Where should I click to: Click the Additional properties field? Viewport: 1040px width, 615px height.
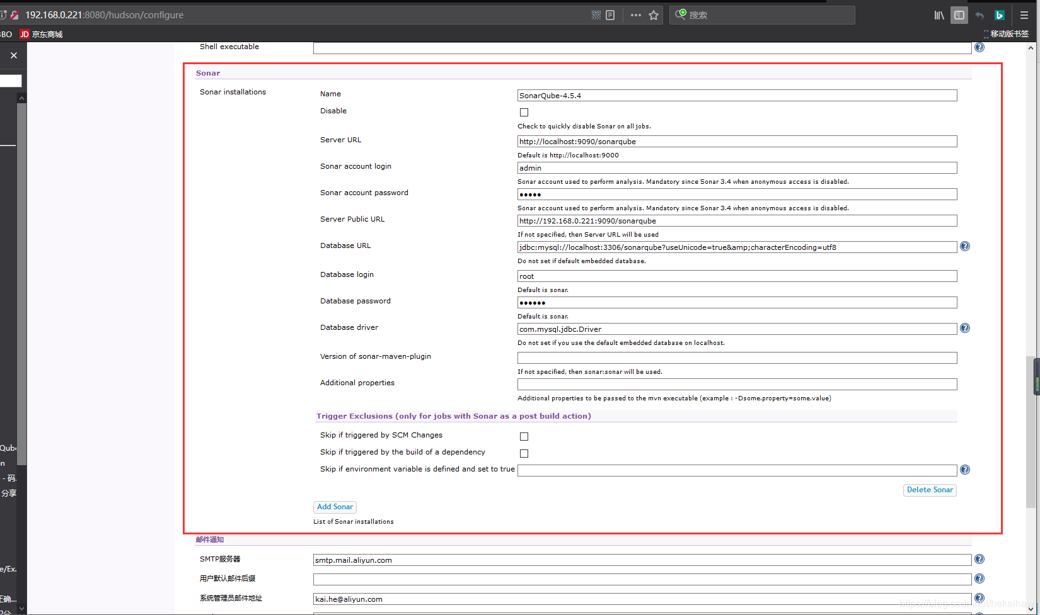(x=737, y=385)
